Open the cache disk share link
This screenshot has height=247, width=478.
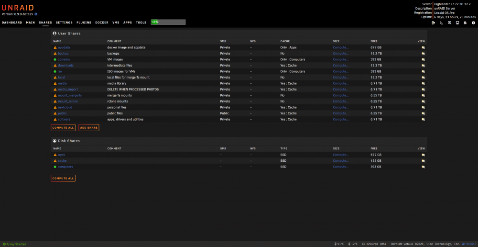click(62, 161)
